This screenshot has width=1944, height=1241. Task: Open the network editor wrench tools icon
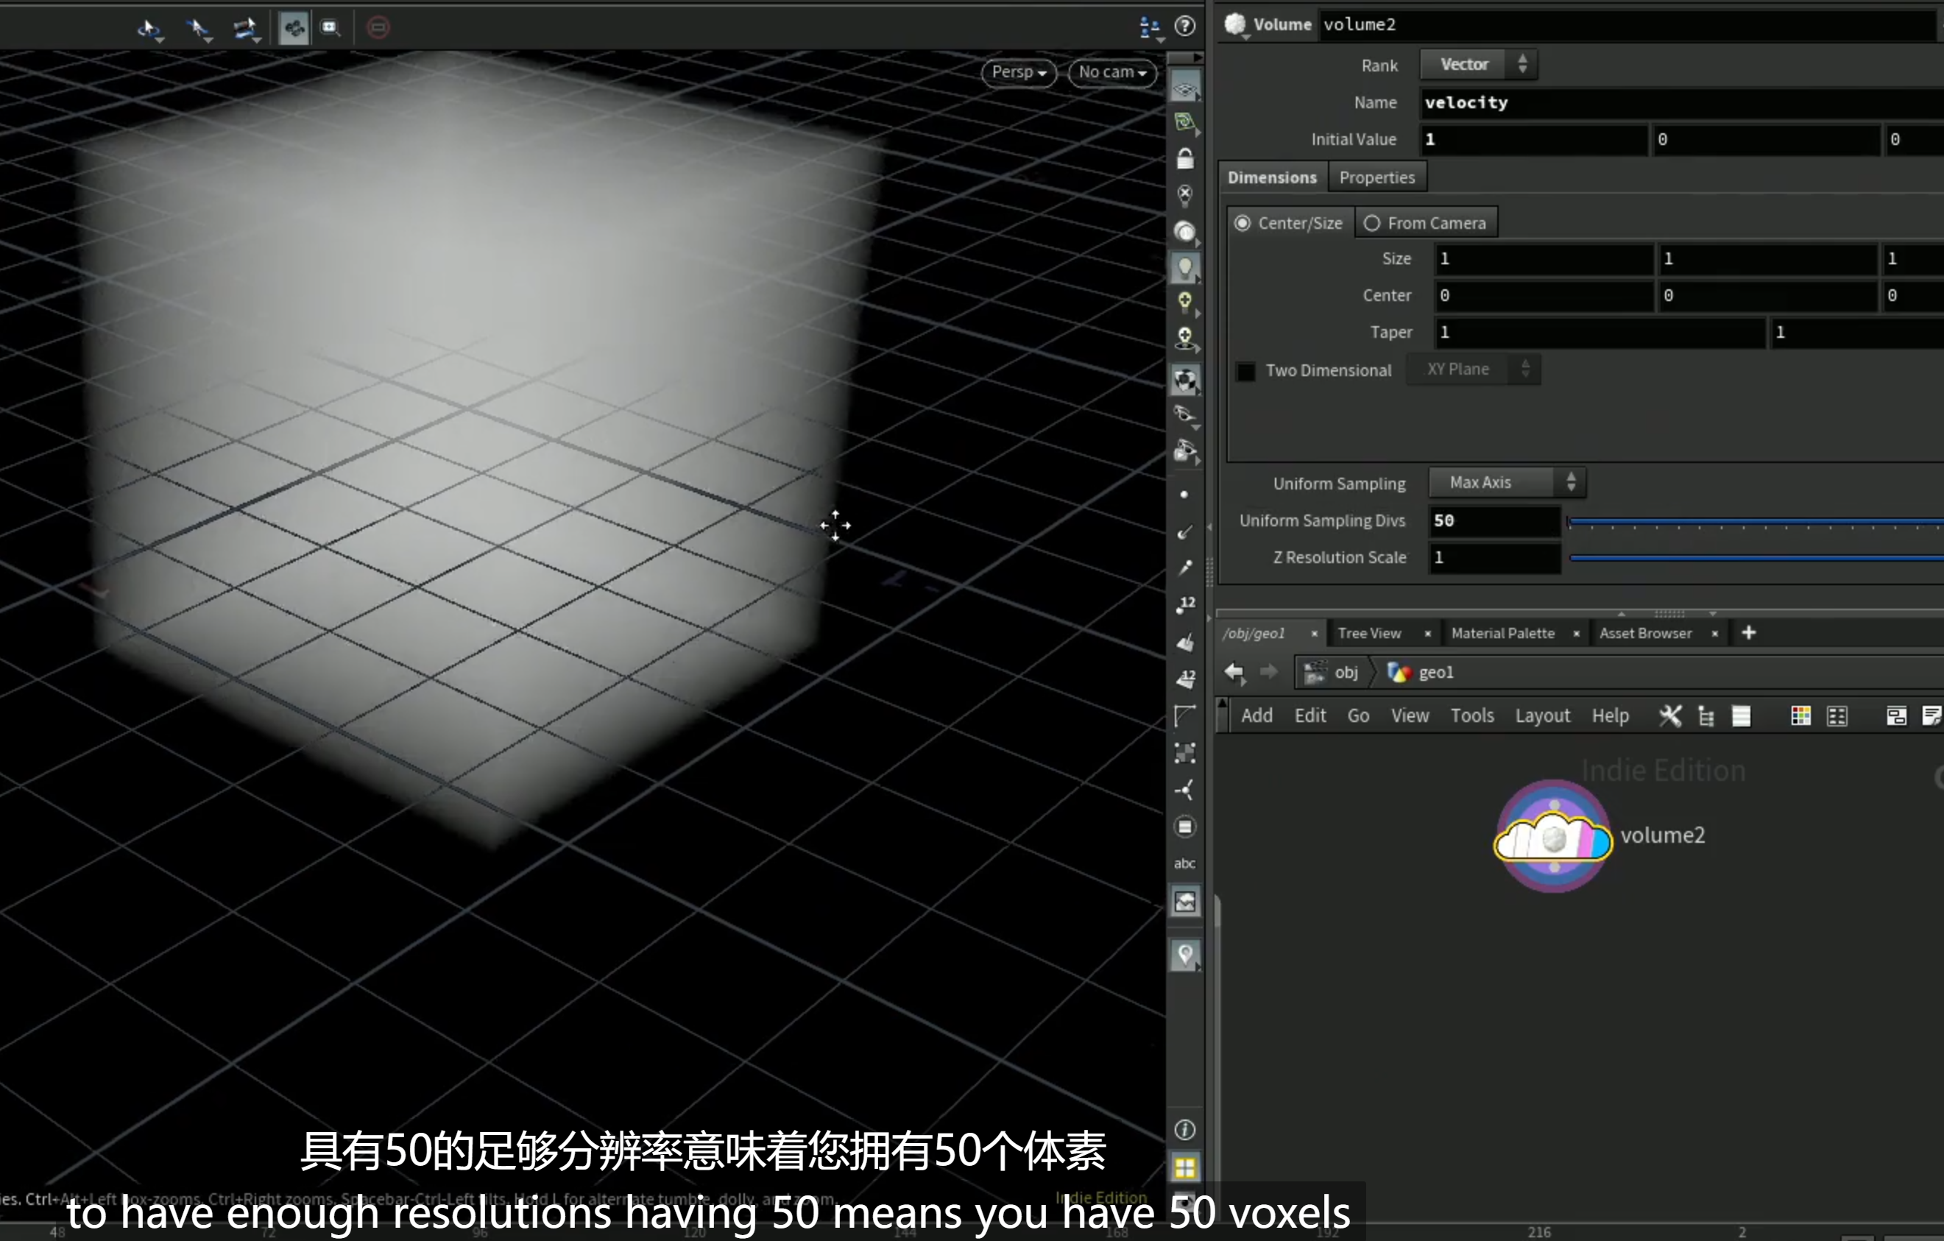1669,715
